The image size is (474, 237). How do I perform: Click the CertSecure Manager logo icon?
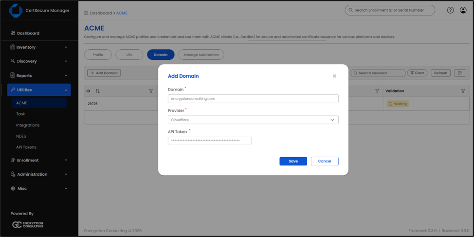click(16, 11)
